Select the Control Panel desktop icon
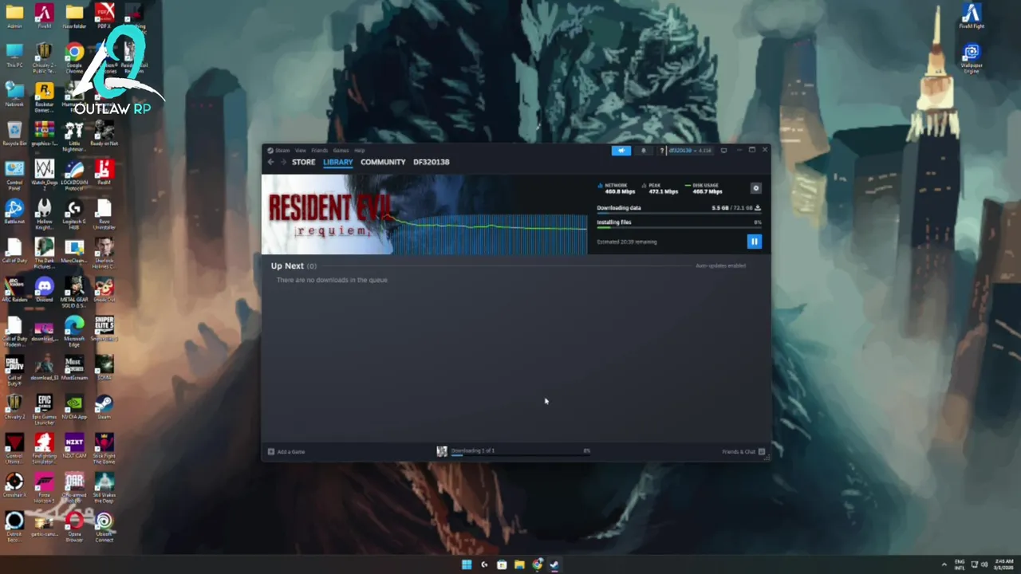Image resolution: width=1021 pixels, height=574 pixels. (14, 175)
